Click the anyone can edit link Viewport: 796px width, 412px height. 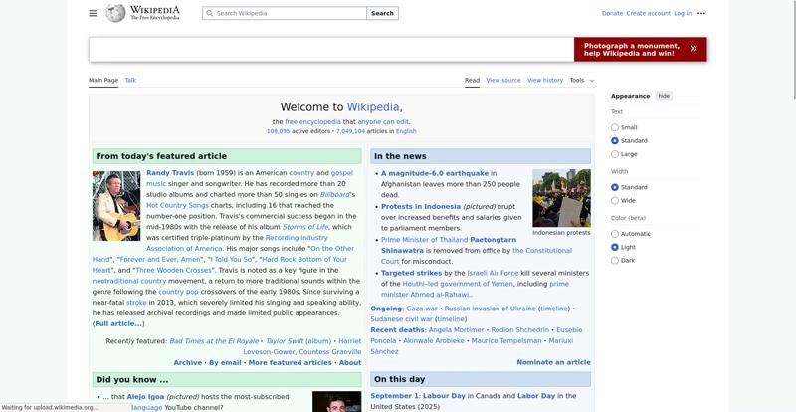pos(383,122)
